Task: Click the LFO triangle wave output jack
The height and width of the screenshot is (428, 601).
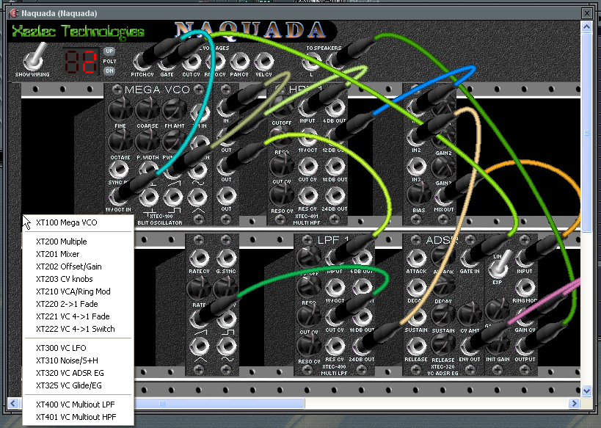Action: [x=200, y=347]
